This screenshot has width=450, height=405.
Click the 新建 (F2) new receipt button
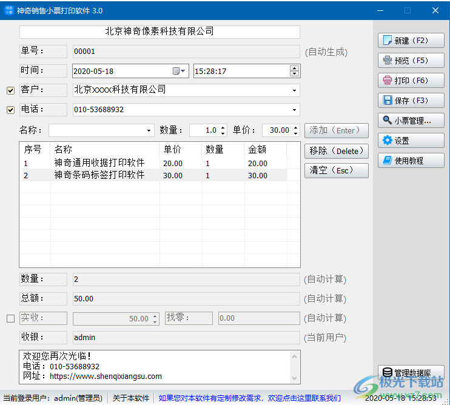click(x=411, y=41)
